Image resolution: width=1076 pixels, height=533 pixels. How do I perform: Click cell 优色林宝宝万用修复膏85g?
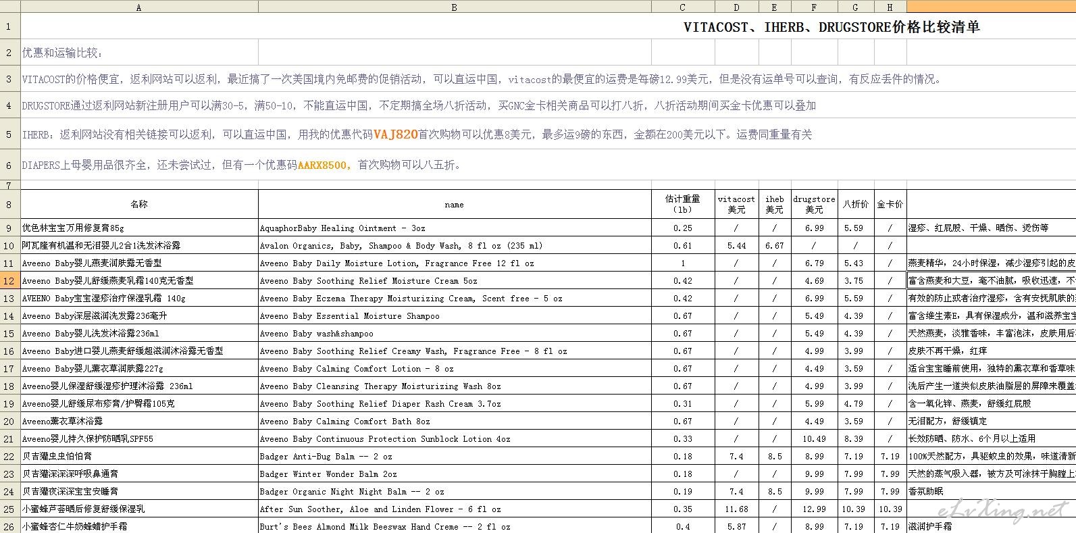139,228
